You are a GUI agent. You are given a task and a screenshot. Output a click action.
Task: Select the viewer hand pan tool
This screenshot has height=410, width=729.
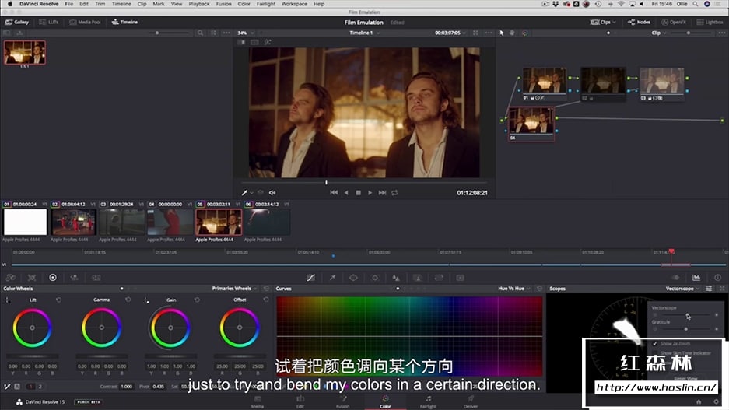point(513,33)
